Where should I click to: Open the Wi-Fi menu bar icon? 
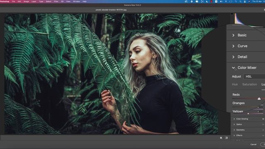(236, 2)
